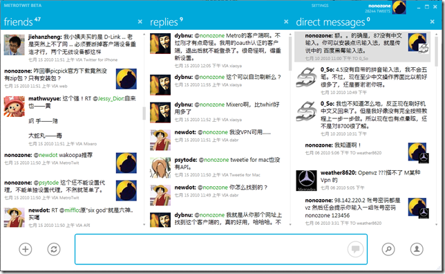Viewport: 445px width, 274px height.
Task: Click newdot's avatar on VPN reply
Action: [160, 140]
